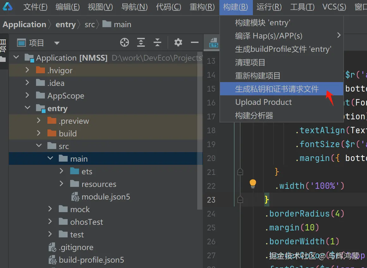The image size is (367, 268).
Task: Open the 代码(C) menu
Action: tap(168, 7)
